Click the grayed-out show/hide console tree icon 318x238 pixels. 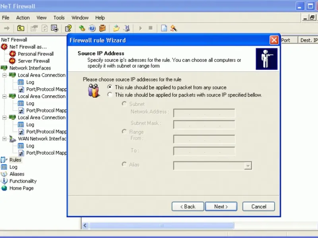pyautogui.click(x=34, y=28)
